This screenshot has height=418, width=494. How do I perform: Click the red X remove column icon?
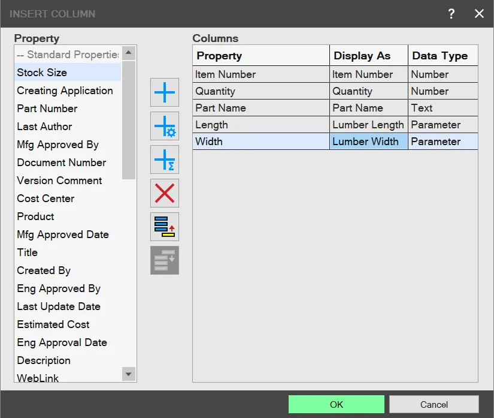[x=165, y=193]
